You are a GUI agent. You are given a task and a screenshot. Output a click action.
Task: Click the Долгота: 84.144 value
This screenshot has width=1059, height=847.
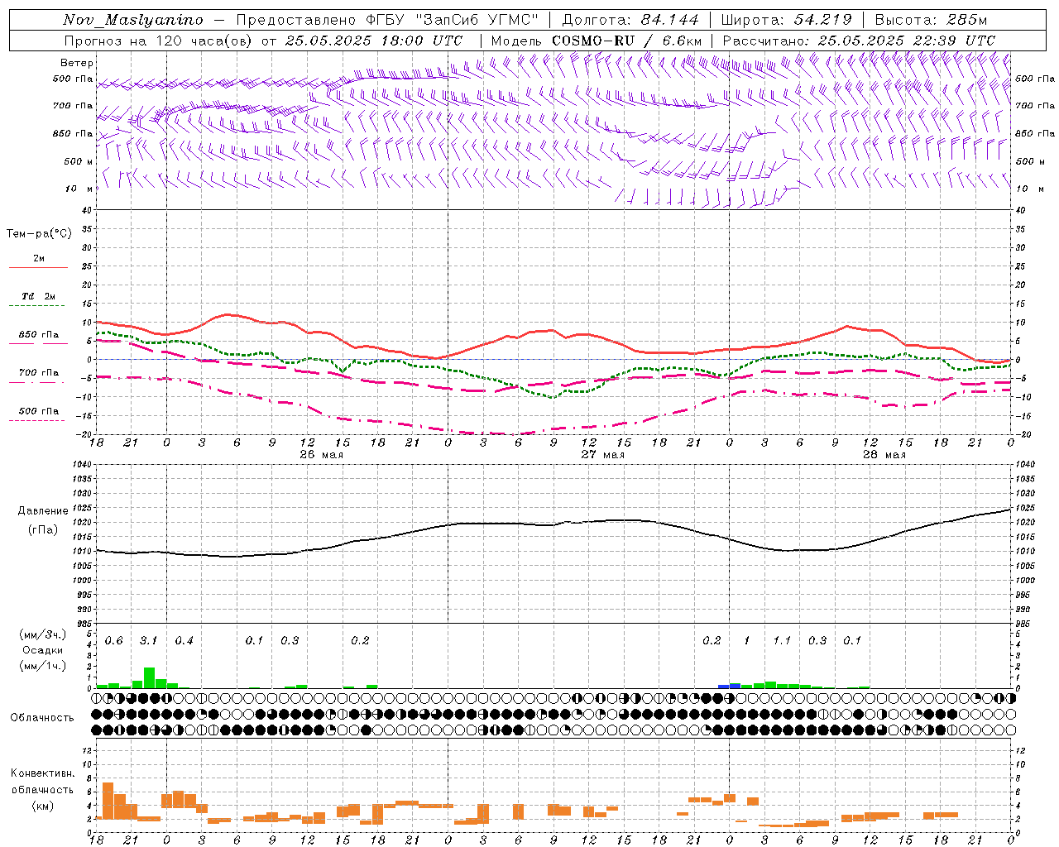[630, 20]
